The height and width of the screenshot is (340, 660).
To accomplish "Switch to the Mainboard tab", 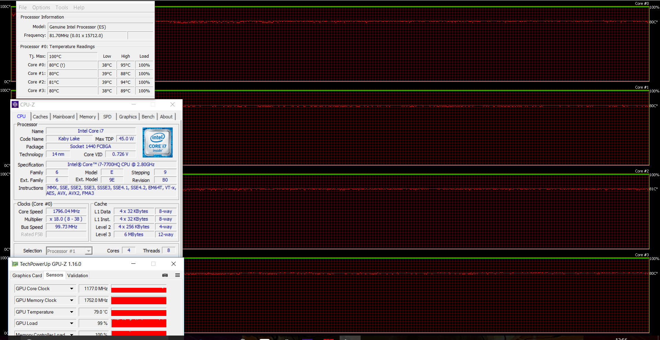I will click(64, 117).
